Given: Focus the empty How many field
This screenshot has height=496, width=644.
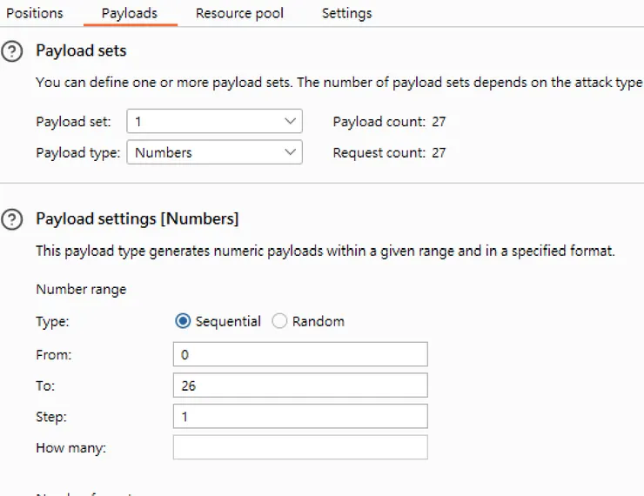Looking at the screenshot, I should pyautogui.click(x=300, y=447).
